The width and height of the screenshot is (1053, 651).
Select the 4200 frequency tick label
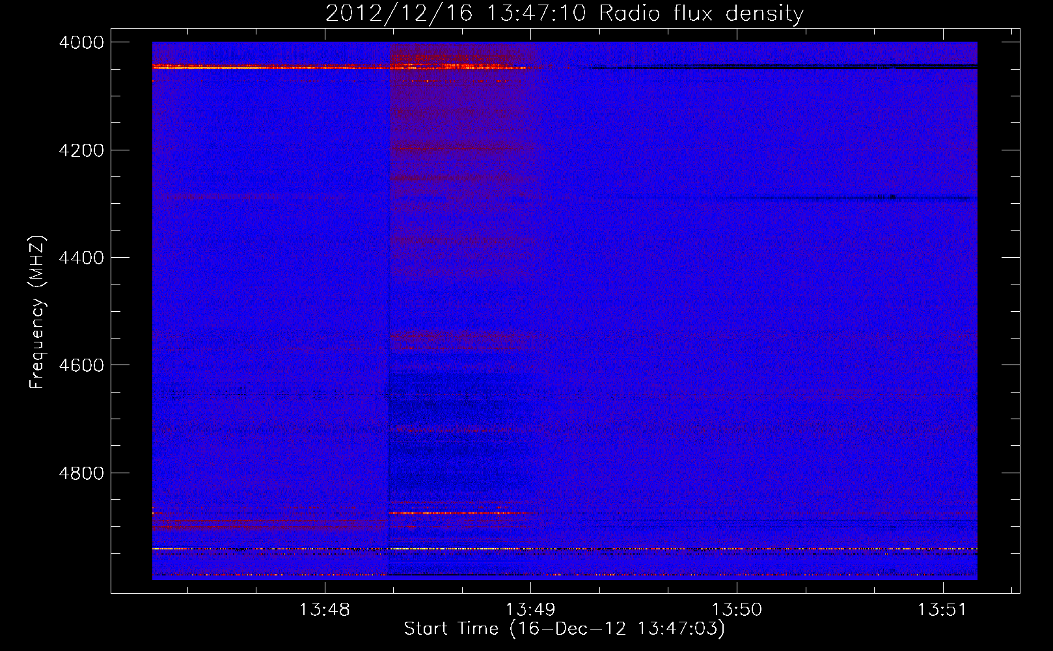pyautogui.click(x=81, y=150)
